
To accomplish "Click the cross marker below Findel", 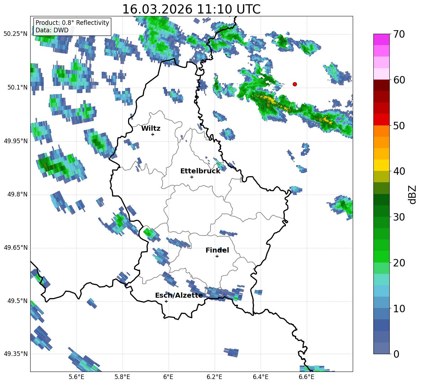I will (x=217, y=256).
